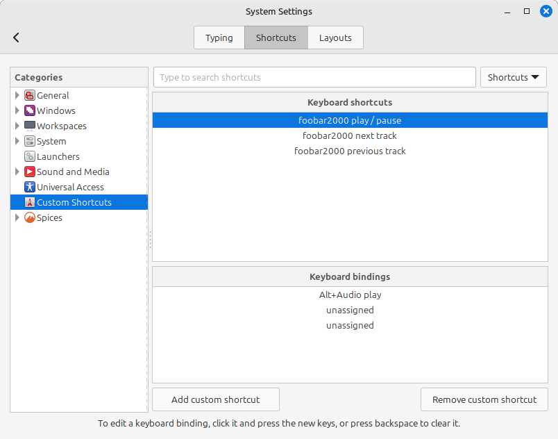558x439 pixels.
Task: Select the Workspaces category label
Action: [62, 126]
